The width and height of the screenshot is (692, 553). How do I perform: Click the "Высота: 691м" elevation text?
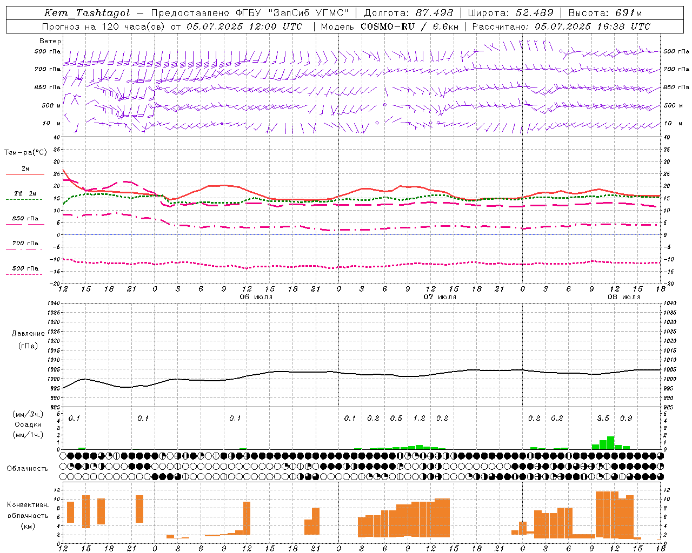coord(605,13)
